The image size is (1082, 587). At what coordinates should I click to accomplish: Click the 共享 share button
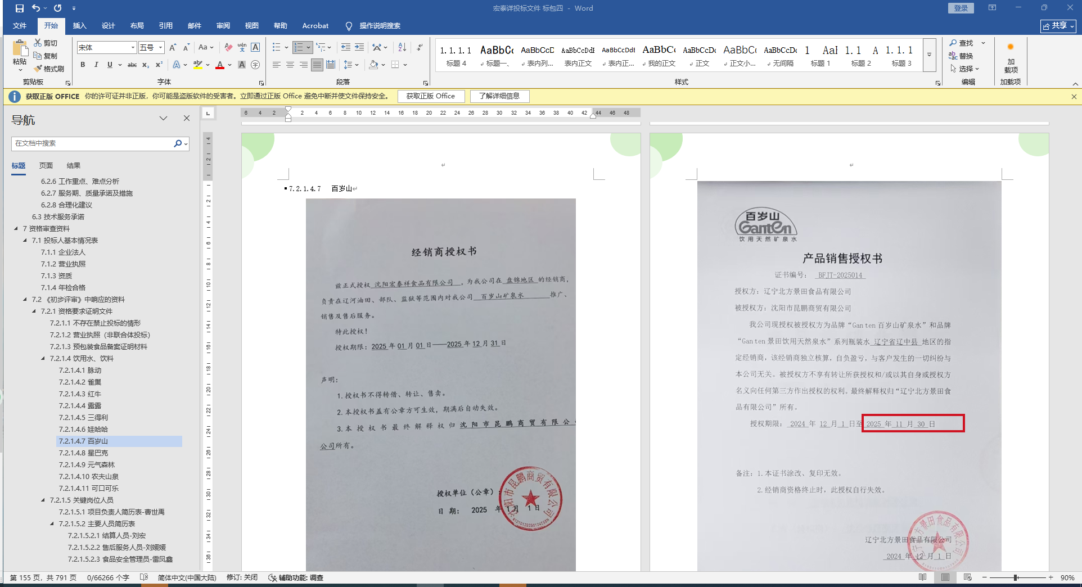pyautogui.click(x=1058, y=26)
